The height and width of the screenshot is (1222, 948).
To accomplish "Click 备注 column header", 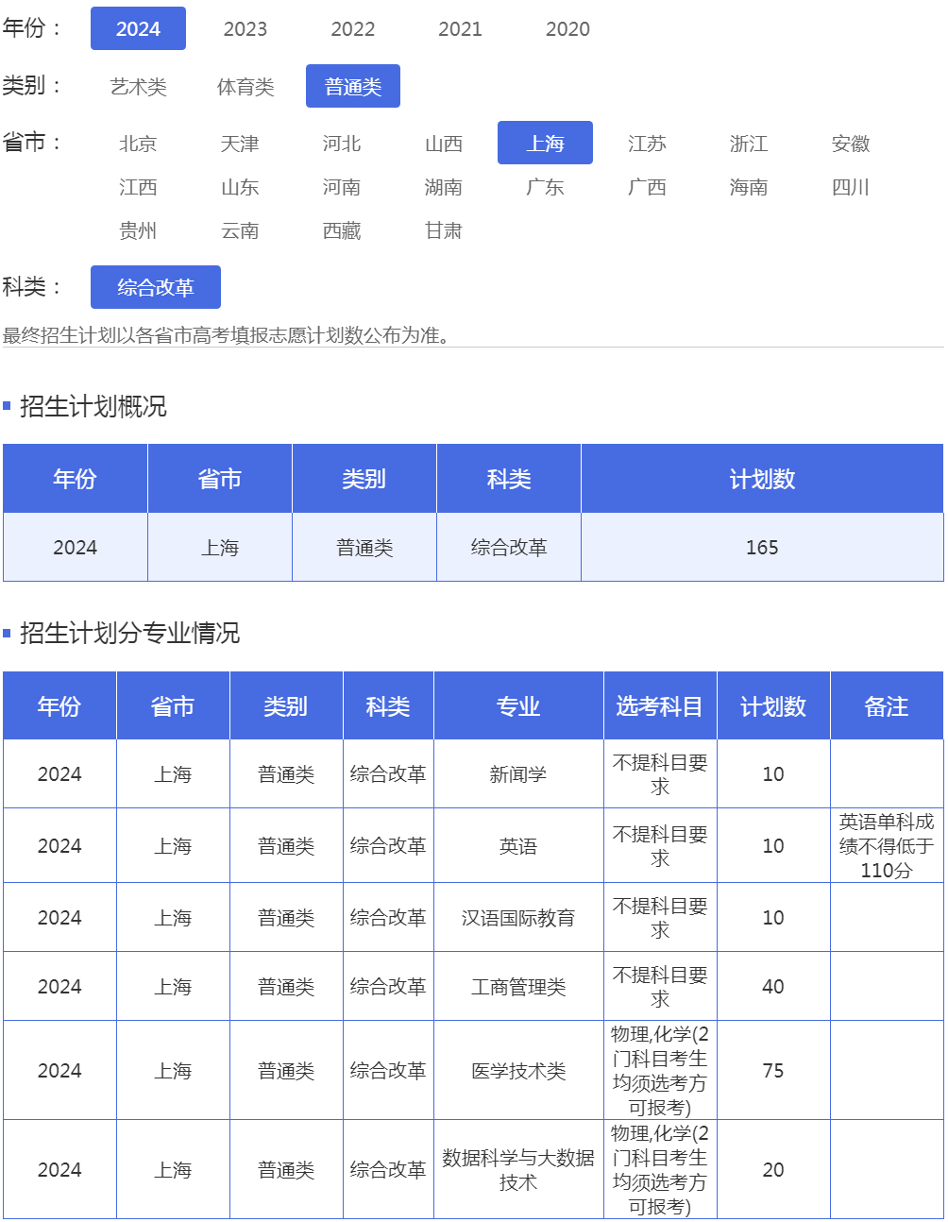I will pyautogui.click(x=887, y=705).
